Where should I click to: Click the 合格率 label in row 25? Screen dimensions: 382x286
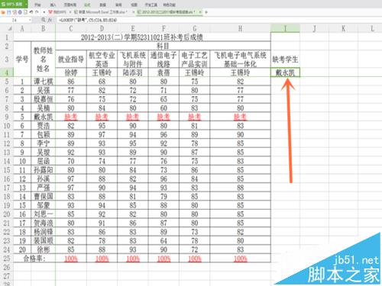point(34,259)
